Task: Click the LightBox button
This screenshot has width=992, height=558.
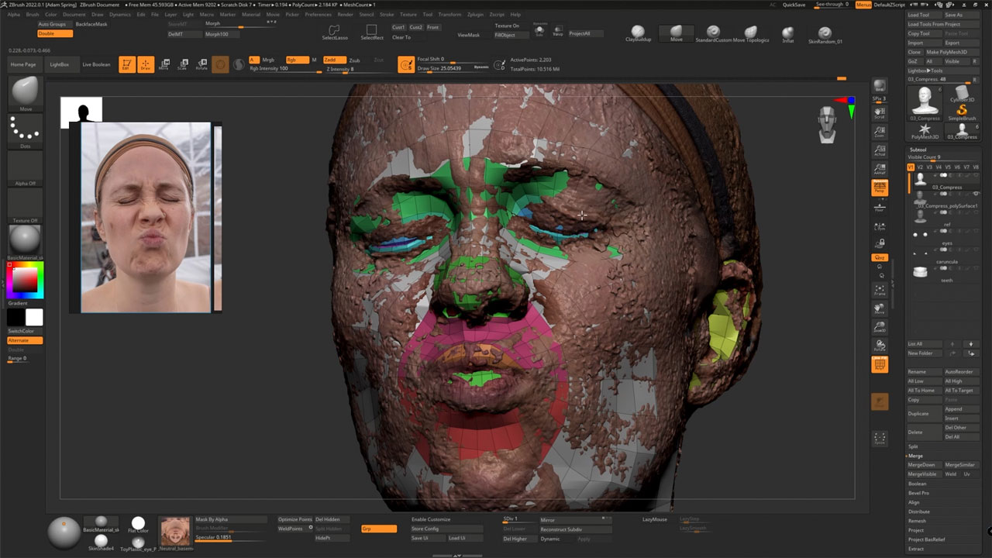Action: click(60, 64)
